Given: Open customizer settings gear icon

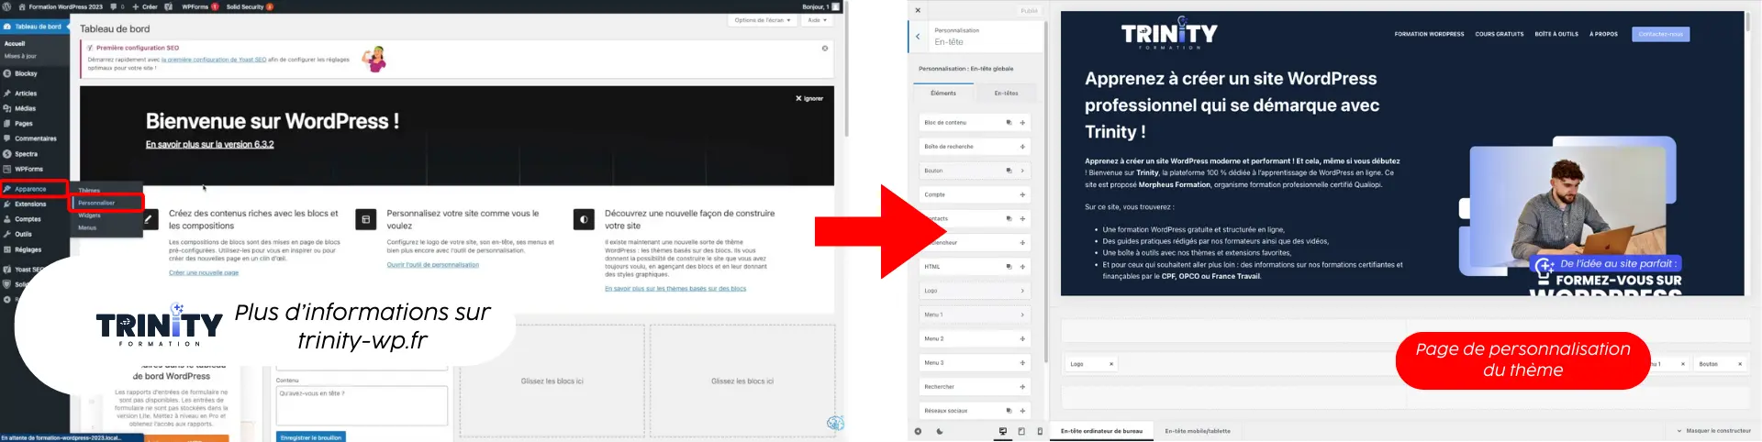Looking at the screenshot, I should 918,431.
